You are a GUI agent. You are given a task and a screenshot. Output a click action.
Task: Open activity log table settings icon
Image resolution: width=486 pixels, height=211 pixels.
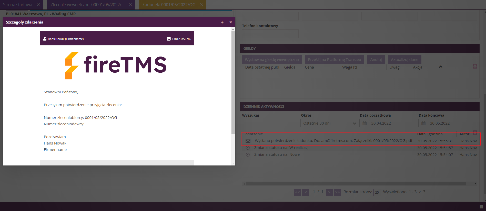click(475, 133)
